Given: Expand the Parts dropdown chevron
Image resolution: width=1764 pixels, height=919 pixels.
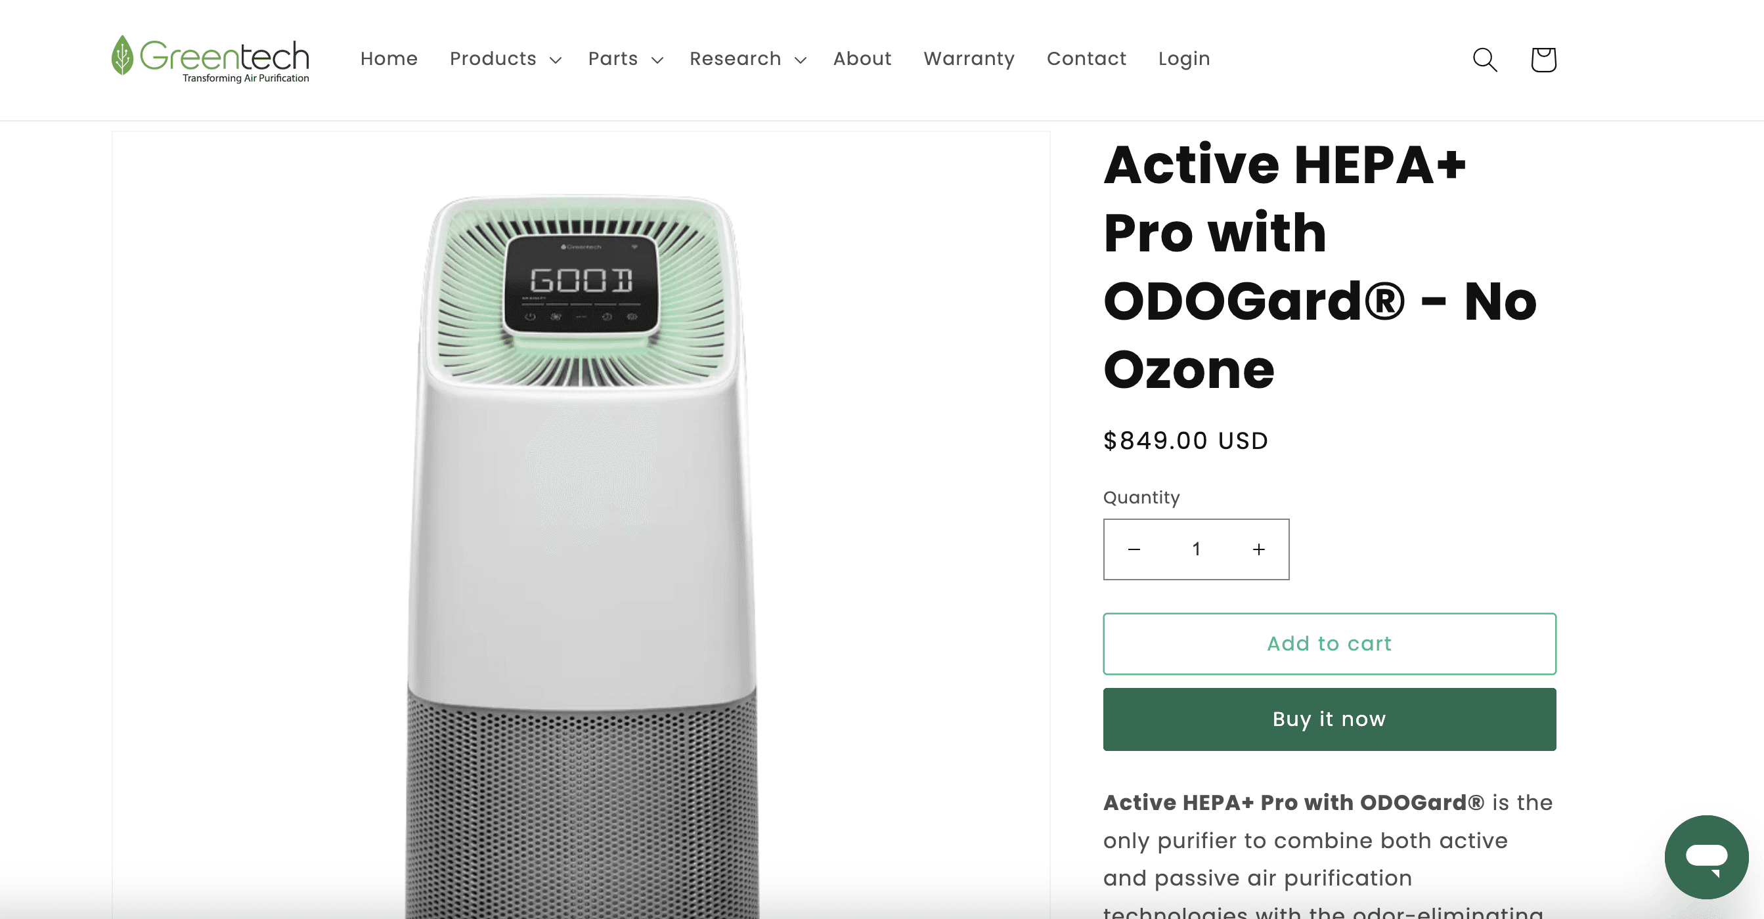Looking at the screenshot, I should (x=657, y=60).
